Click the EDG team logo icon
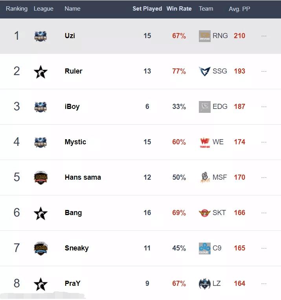 tap(205, 107)
